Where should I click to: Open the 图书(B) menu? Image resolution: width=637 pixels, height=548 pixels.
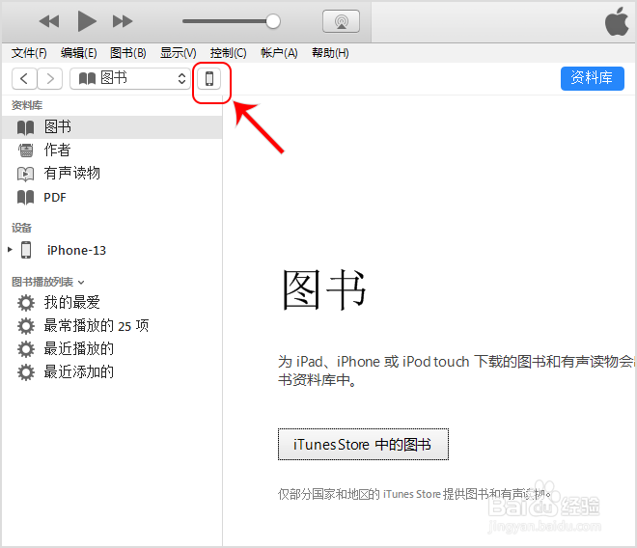click(128, 53)
